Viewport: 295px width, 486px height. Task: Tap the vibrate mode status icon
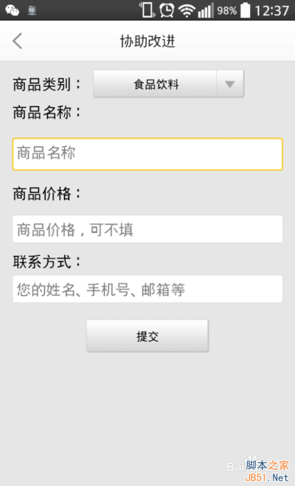pos(147,10)
